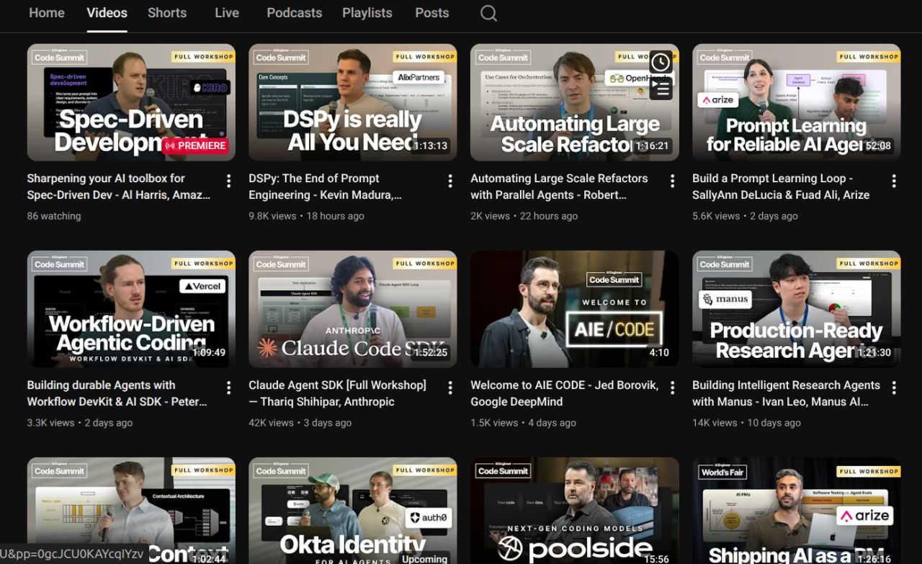
Task: Open three-dot menu for Claude Agent SDK video
Action: tap(450, 388)
